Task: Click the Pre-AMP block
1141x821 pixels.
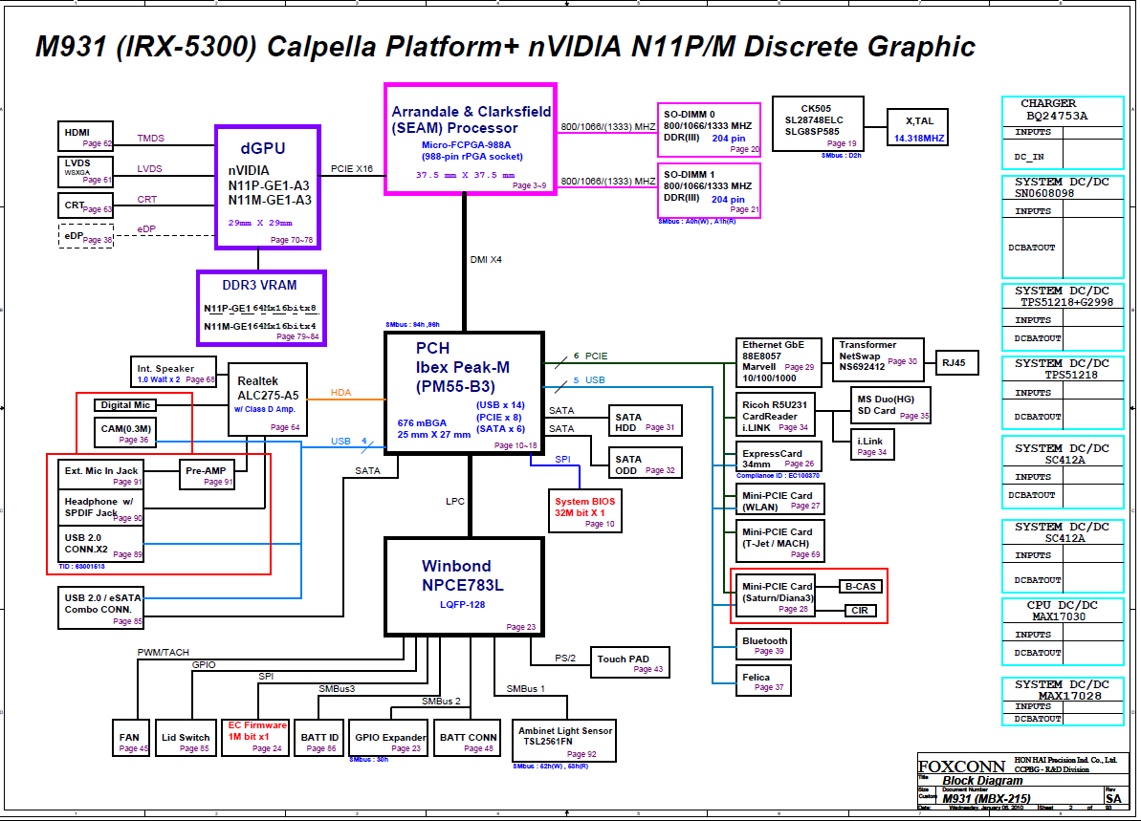Action: coord(208,475)
